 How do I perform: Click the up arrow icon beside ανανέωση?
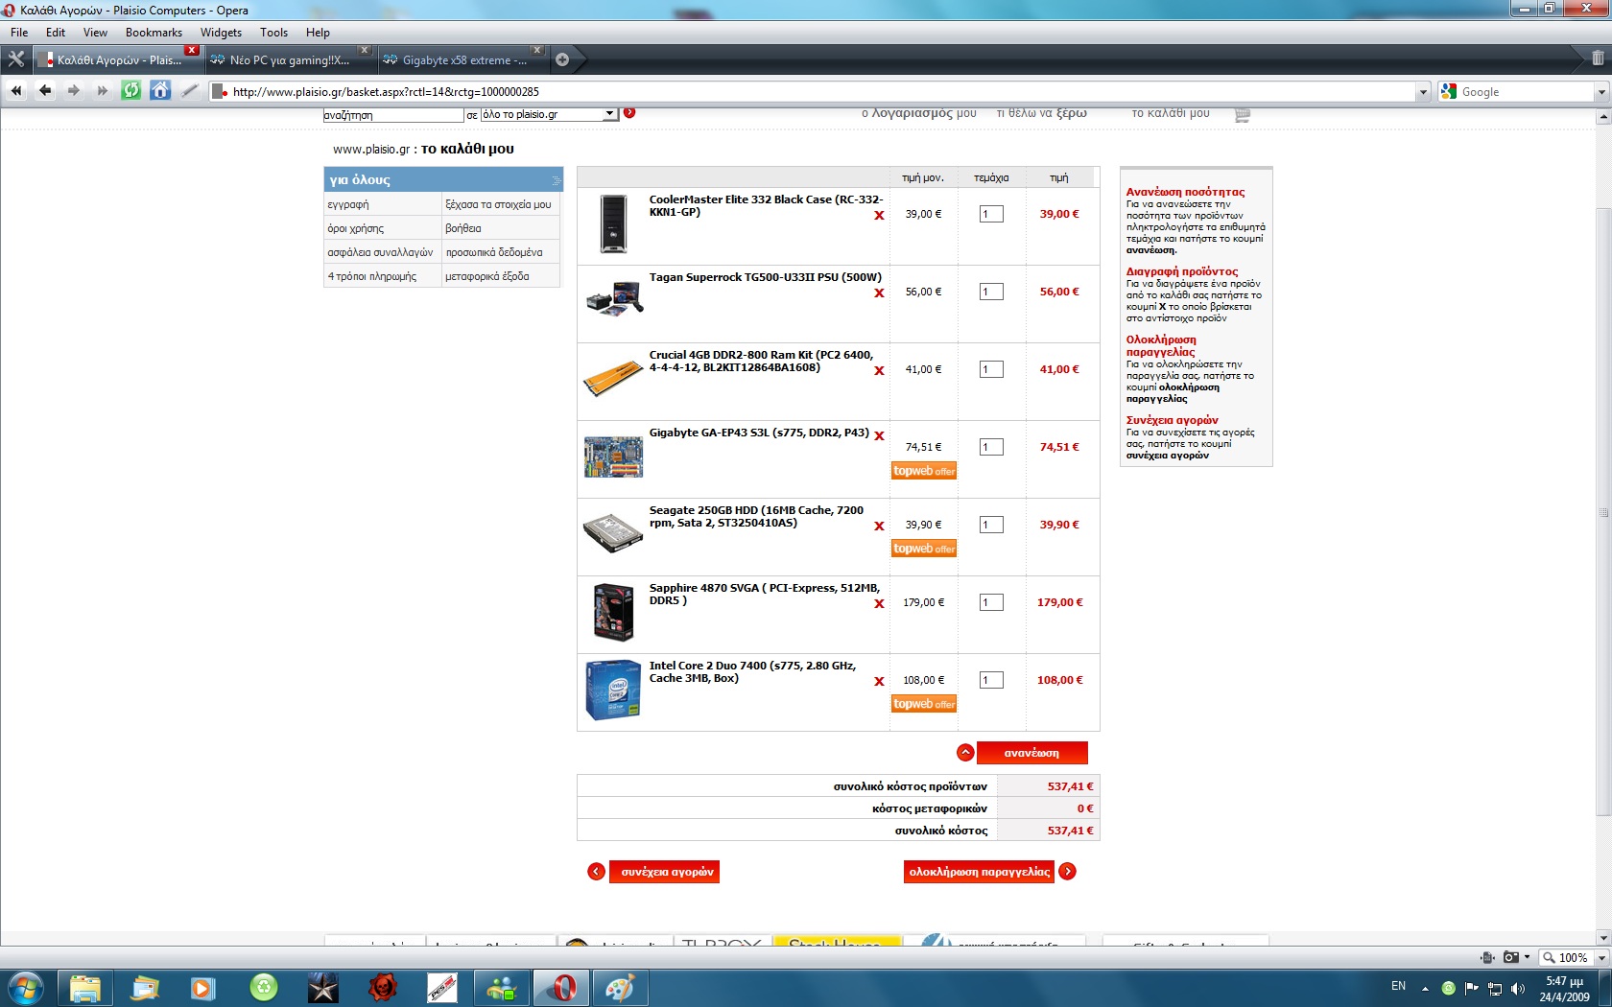click(965, 753)
